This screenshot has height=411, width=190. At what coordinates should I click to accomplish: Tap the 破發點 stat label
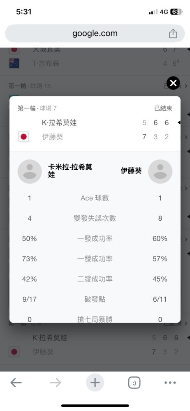(x=95, y=299)
